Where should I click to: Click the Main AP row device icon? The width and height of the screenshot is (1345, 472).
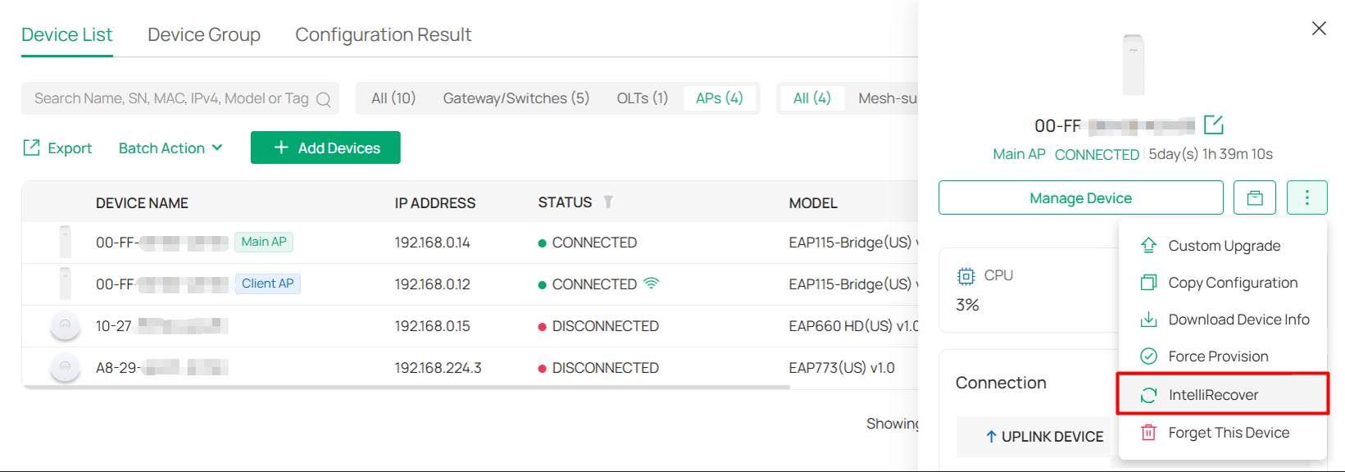coord(66,242)
